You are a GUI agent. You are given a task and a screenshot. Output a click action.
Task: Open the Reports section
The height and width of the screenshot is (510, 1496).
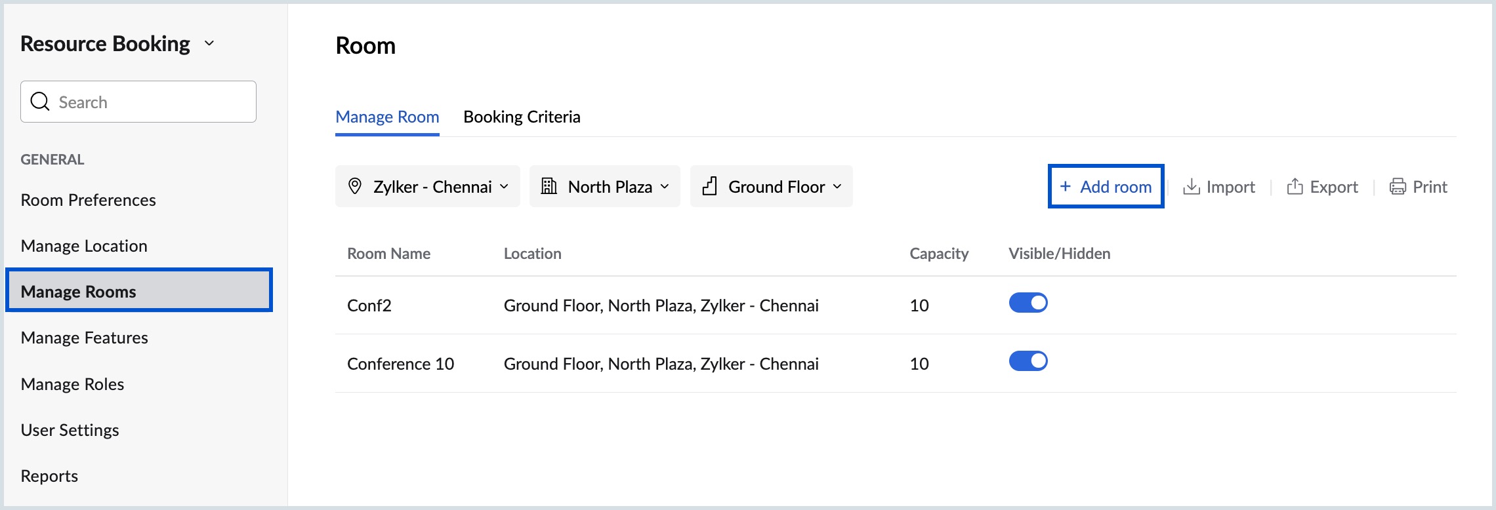coord(49,476)
